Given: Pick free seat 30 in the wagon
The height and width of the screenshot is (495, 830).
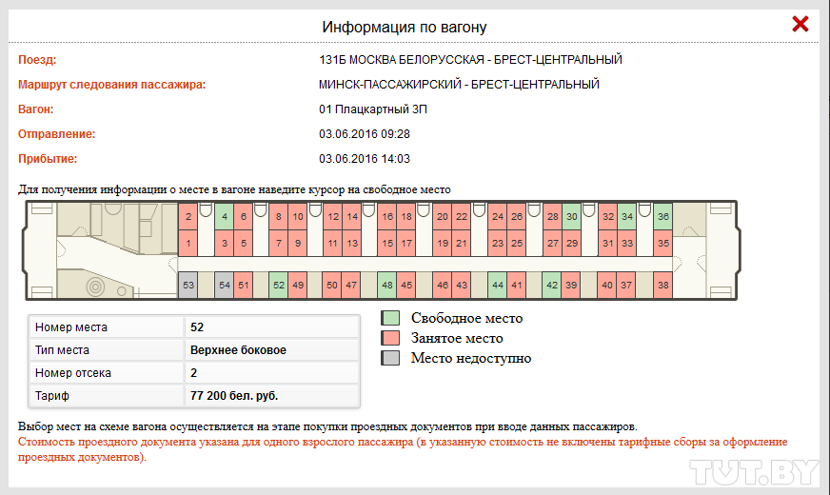Looking at the screenshot, I should point(571,217).
